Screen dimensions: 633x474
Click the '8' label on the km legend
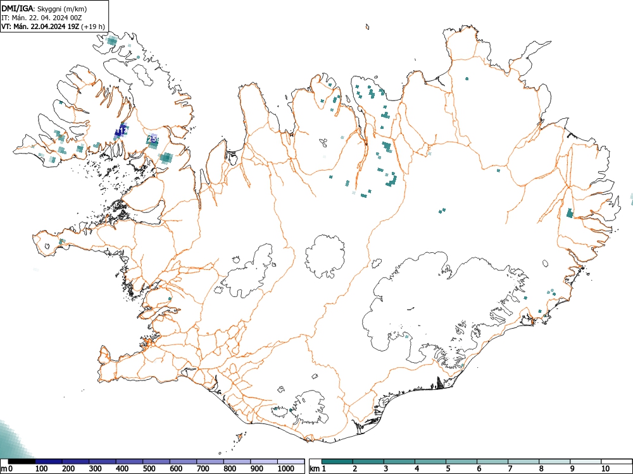pos(541,469)
